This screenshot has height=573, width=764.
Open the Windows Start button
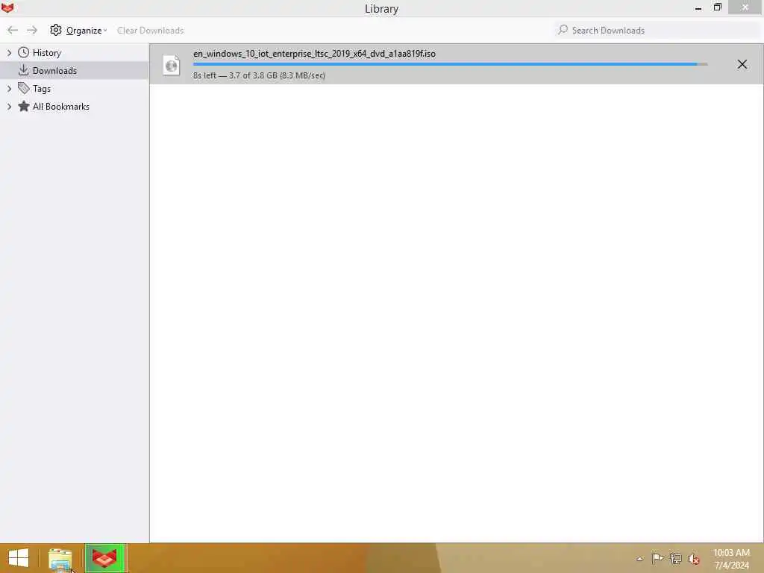(19, 558)
